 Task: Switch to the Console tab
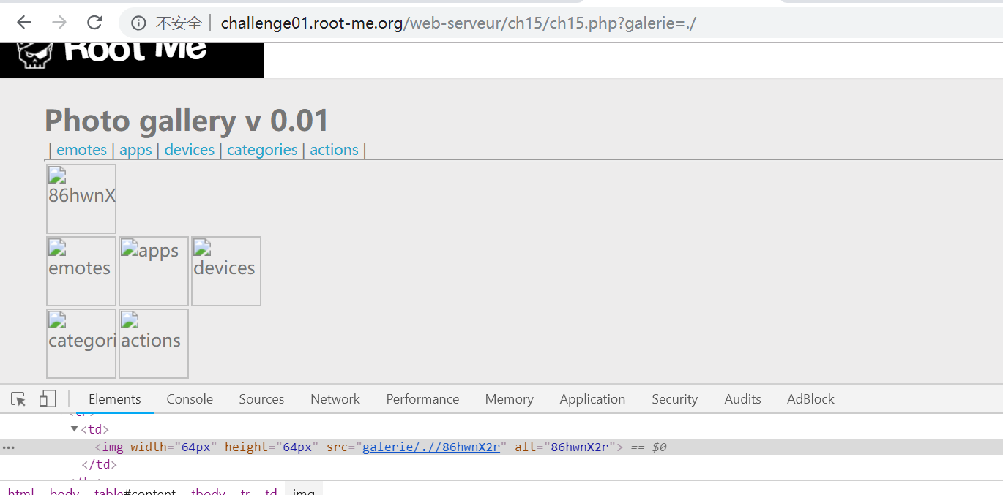190,399
